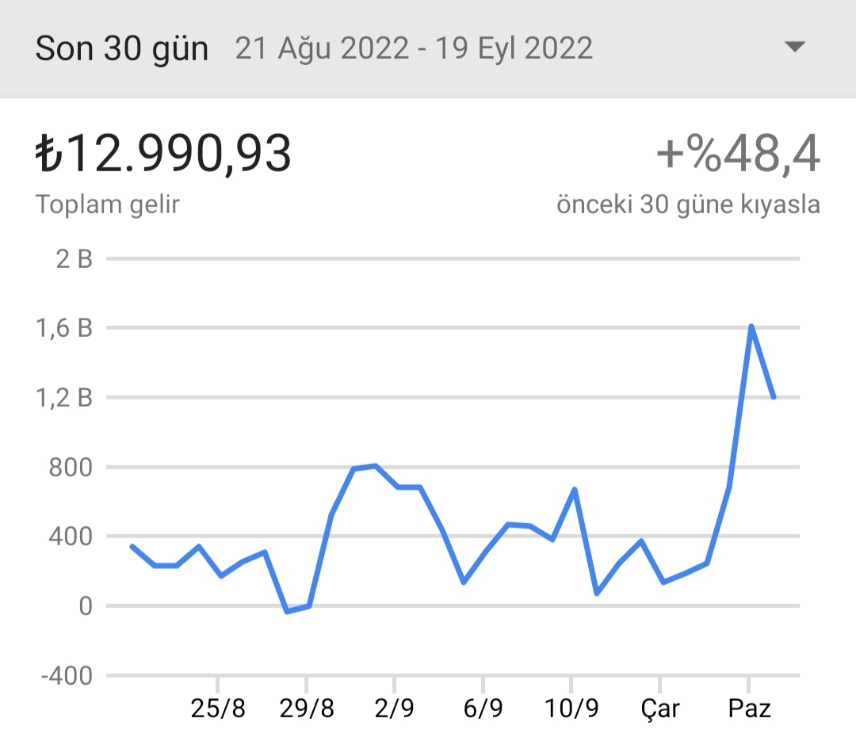The height and width of the screenshot is (745, 856).
Task: Select the last data point on the line
Action: [x=774, y=397]
